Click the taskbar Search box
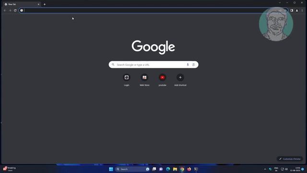Screen dimensions: 307x173 pyautogui.click(x=132, y=169)
